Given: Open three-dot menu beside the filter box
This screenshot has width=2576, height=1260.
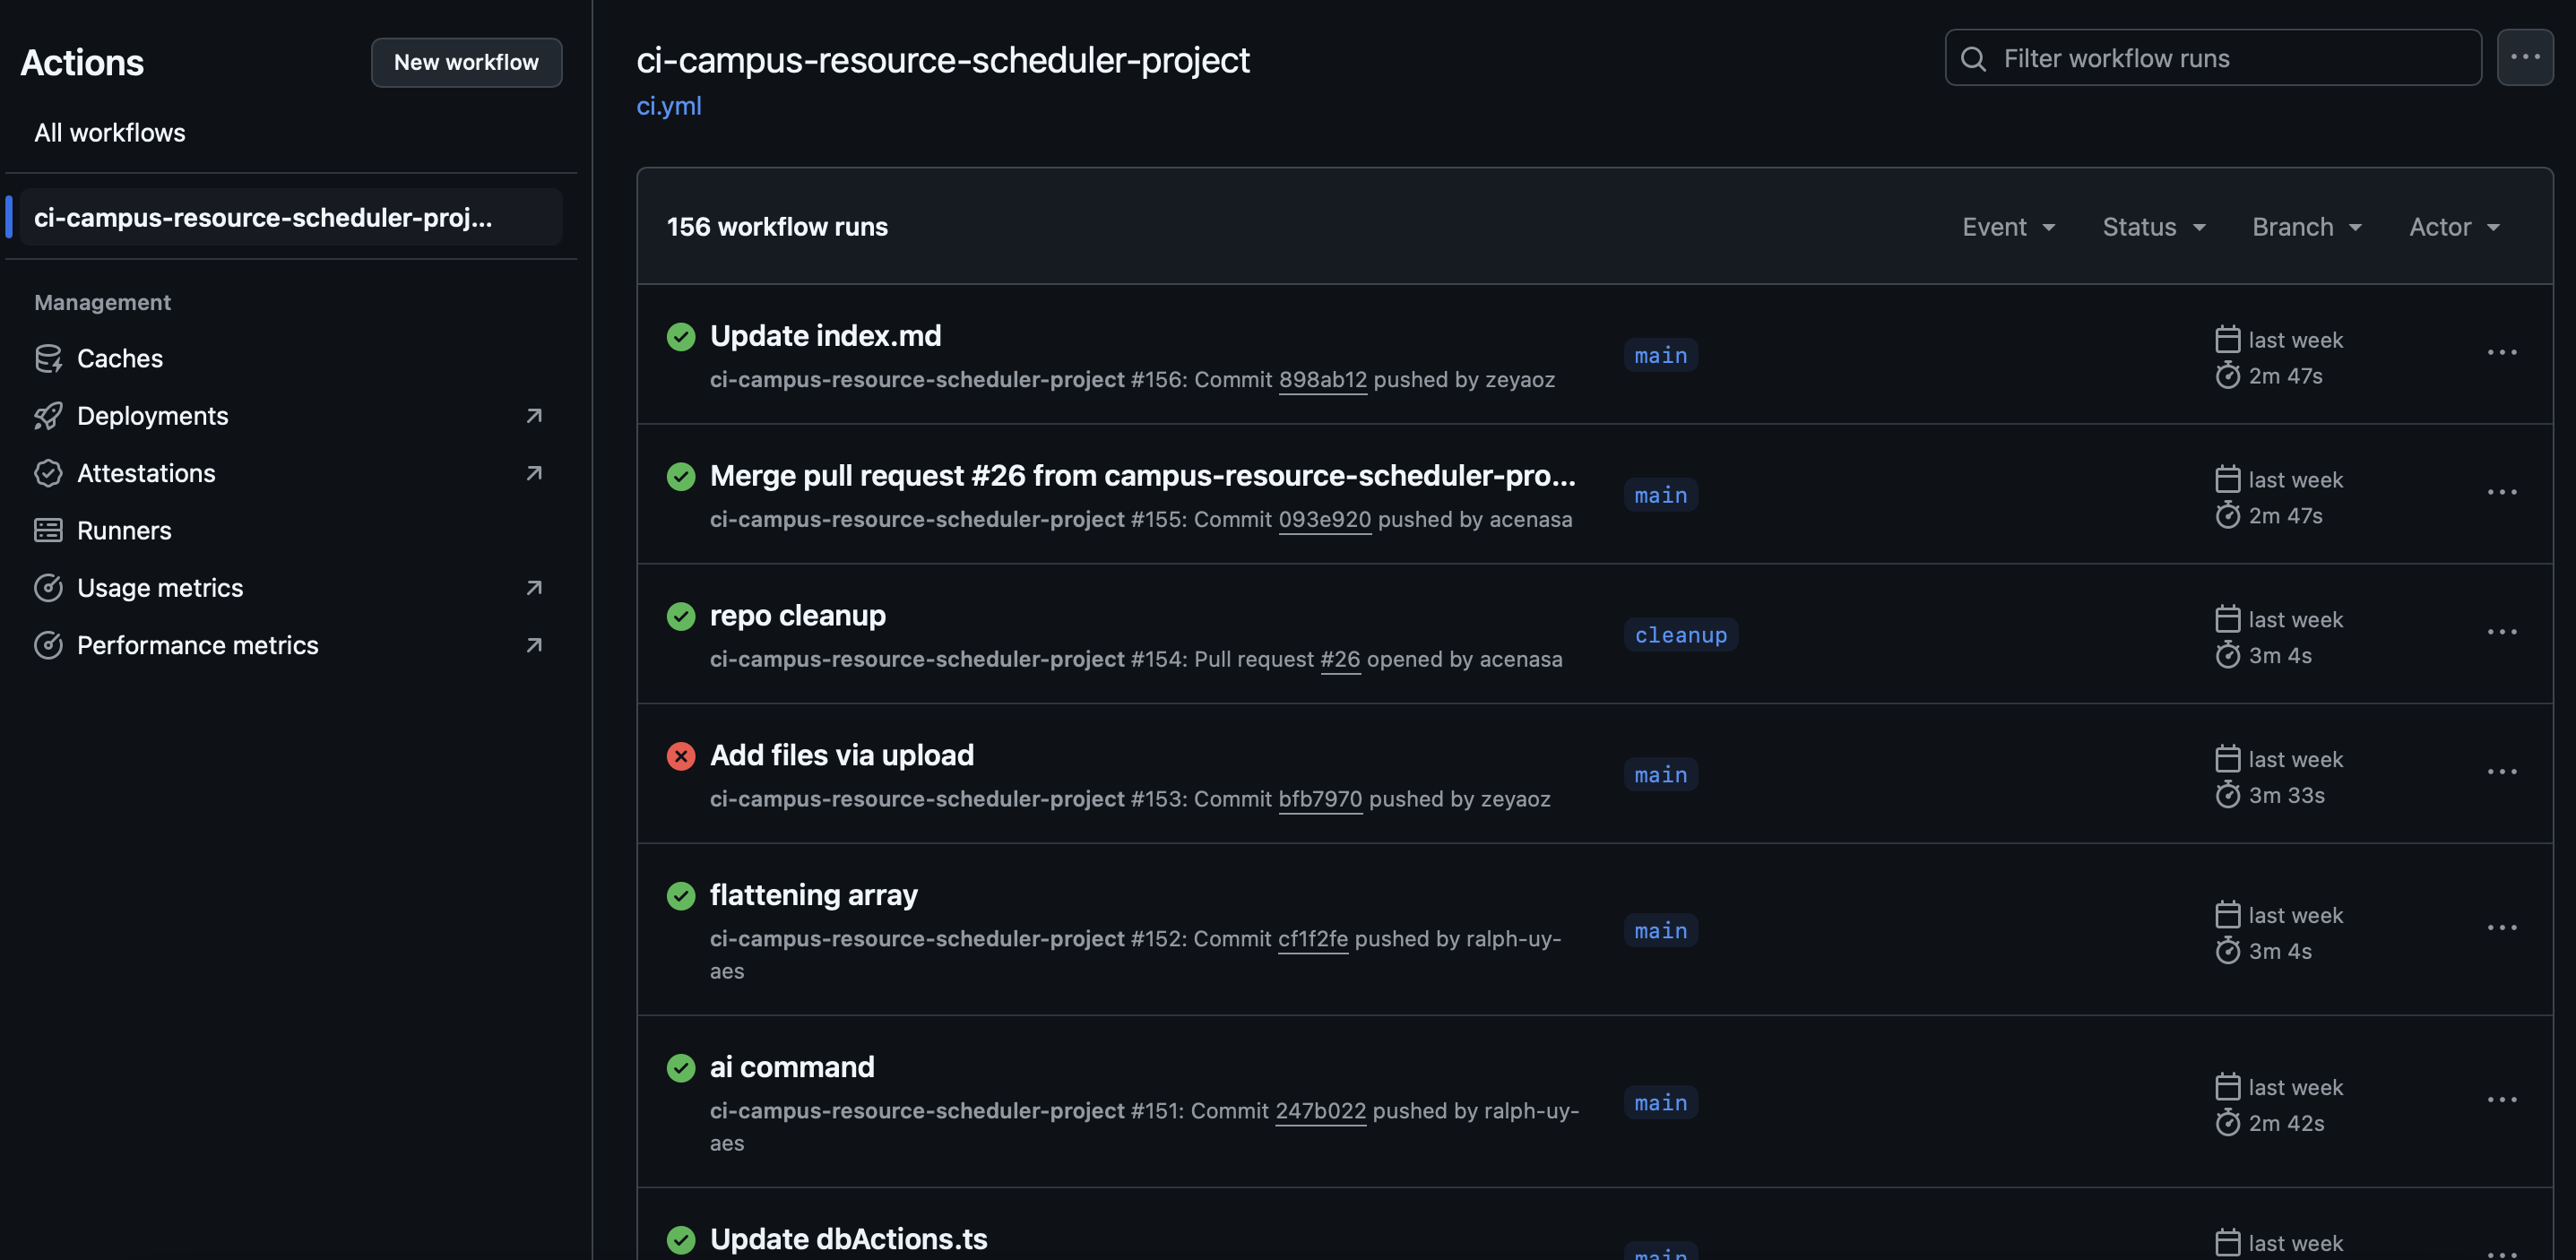Looking at the screenshot, I should coord(2524,58).
